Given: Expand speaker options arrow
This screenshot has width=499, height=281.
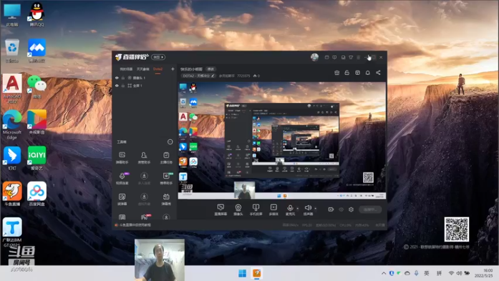Looking at the screenshot, I should pos(316,209).
